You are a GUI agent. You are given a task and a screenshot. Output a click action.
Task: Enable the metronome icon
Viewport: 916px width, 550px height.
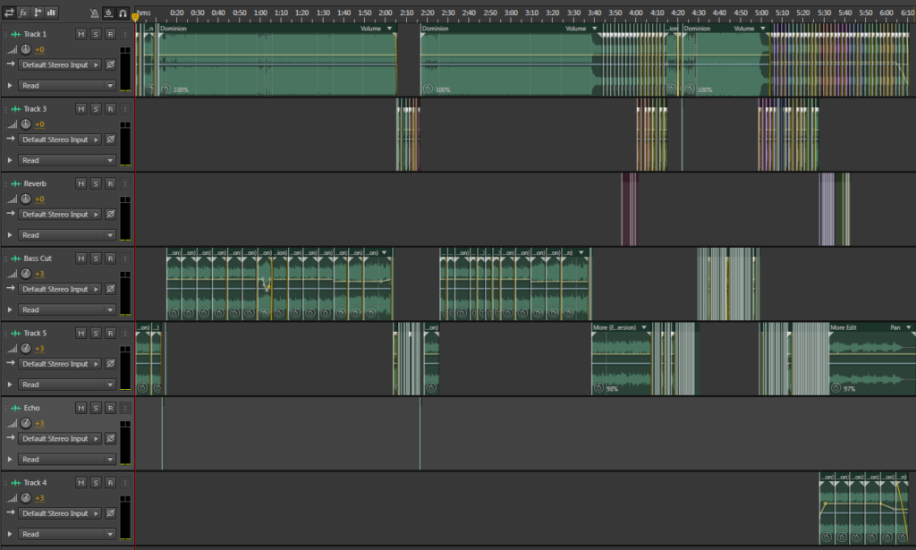point(94,13)
